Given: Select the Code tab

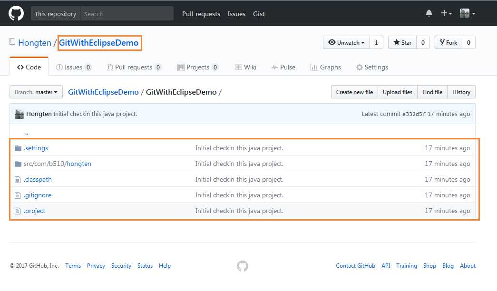Looking at the screenshot, I should pyautogui.click(x=29, y=67).
